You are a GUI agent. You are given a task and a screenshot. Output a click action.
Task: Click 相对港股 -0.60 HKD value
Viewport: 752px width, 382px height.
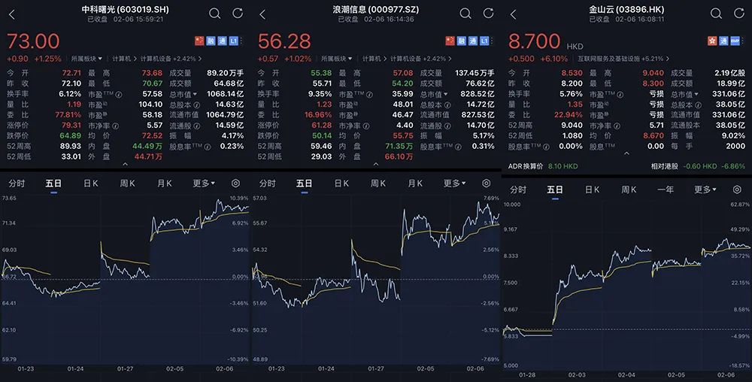tap(698, 166)
